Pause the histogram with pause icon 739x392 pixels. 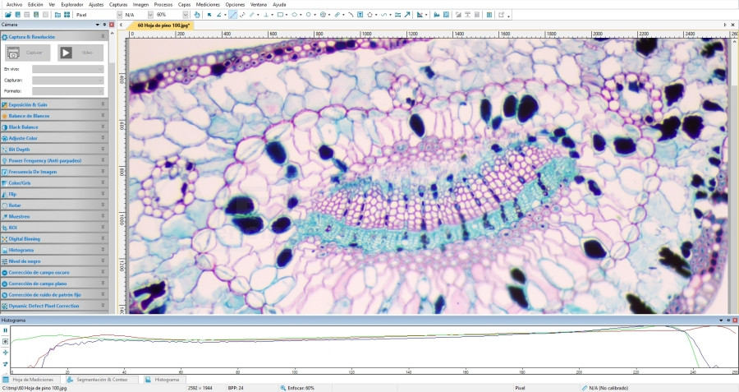tap(6, 330)
